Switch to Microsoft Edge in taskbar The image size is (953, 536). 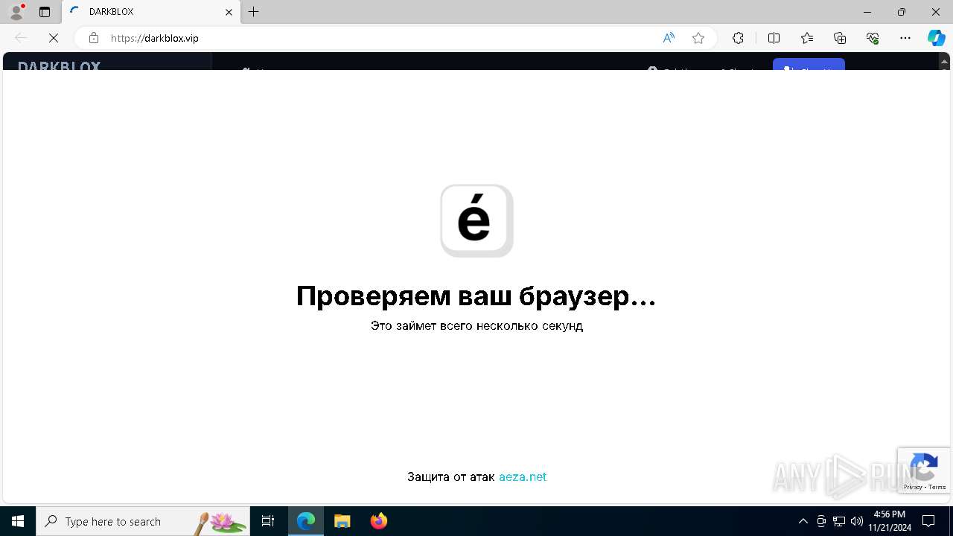coord(306,521)
